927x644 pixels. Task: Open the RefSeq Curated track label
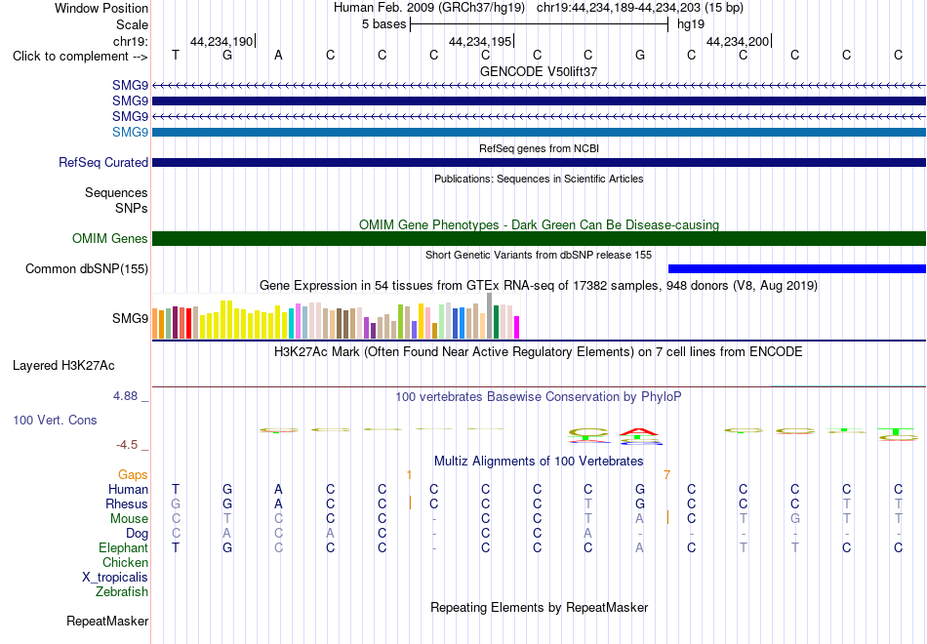click(103, 162)
